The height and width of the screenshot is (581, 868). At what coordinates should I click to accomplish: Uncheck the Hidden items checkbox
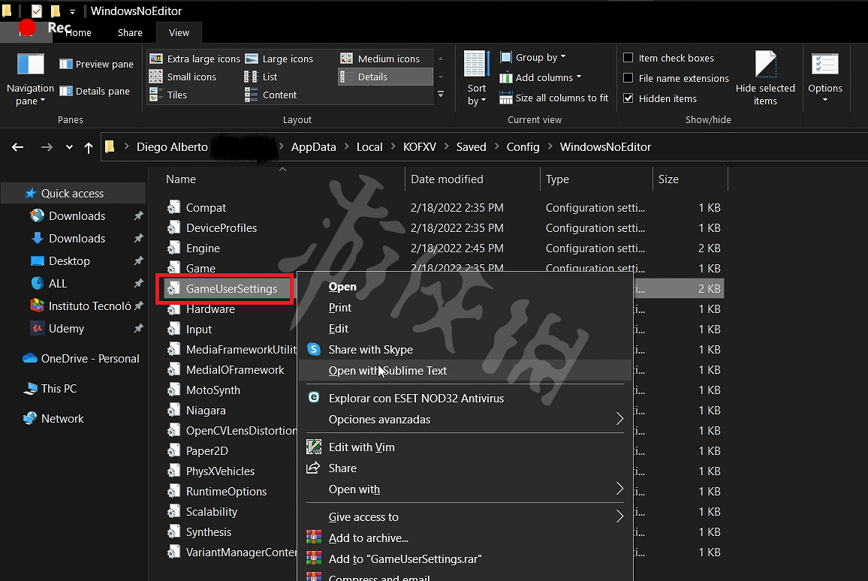point(628,98)
